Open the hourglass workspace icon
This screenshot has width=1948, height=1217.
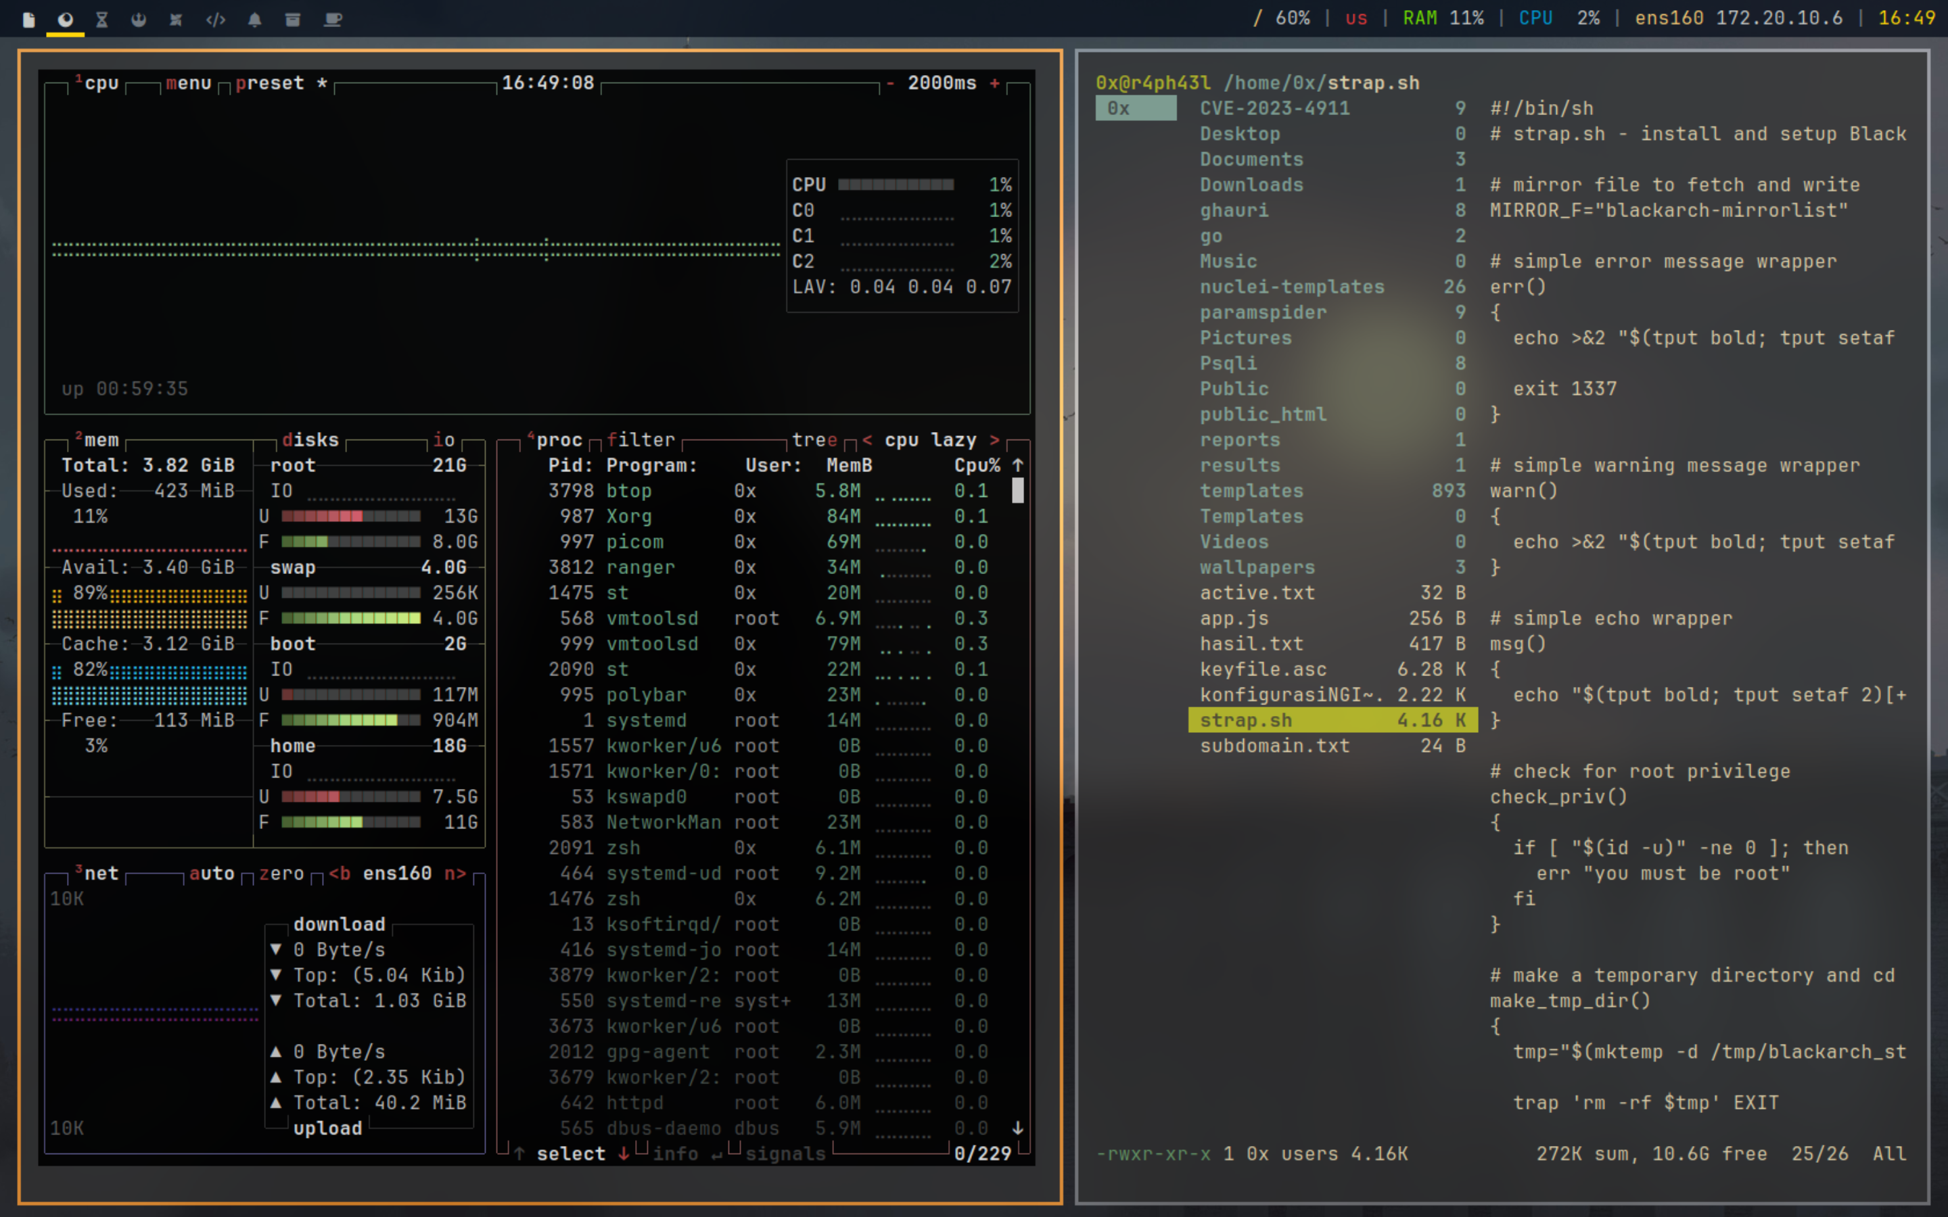point(102,20)
